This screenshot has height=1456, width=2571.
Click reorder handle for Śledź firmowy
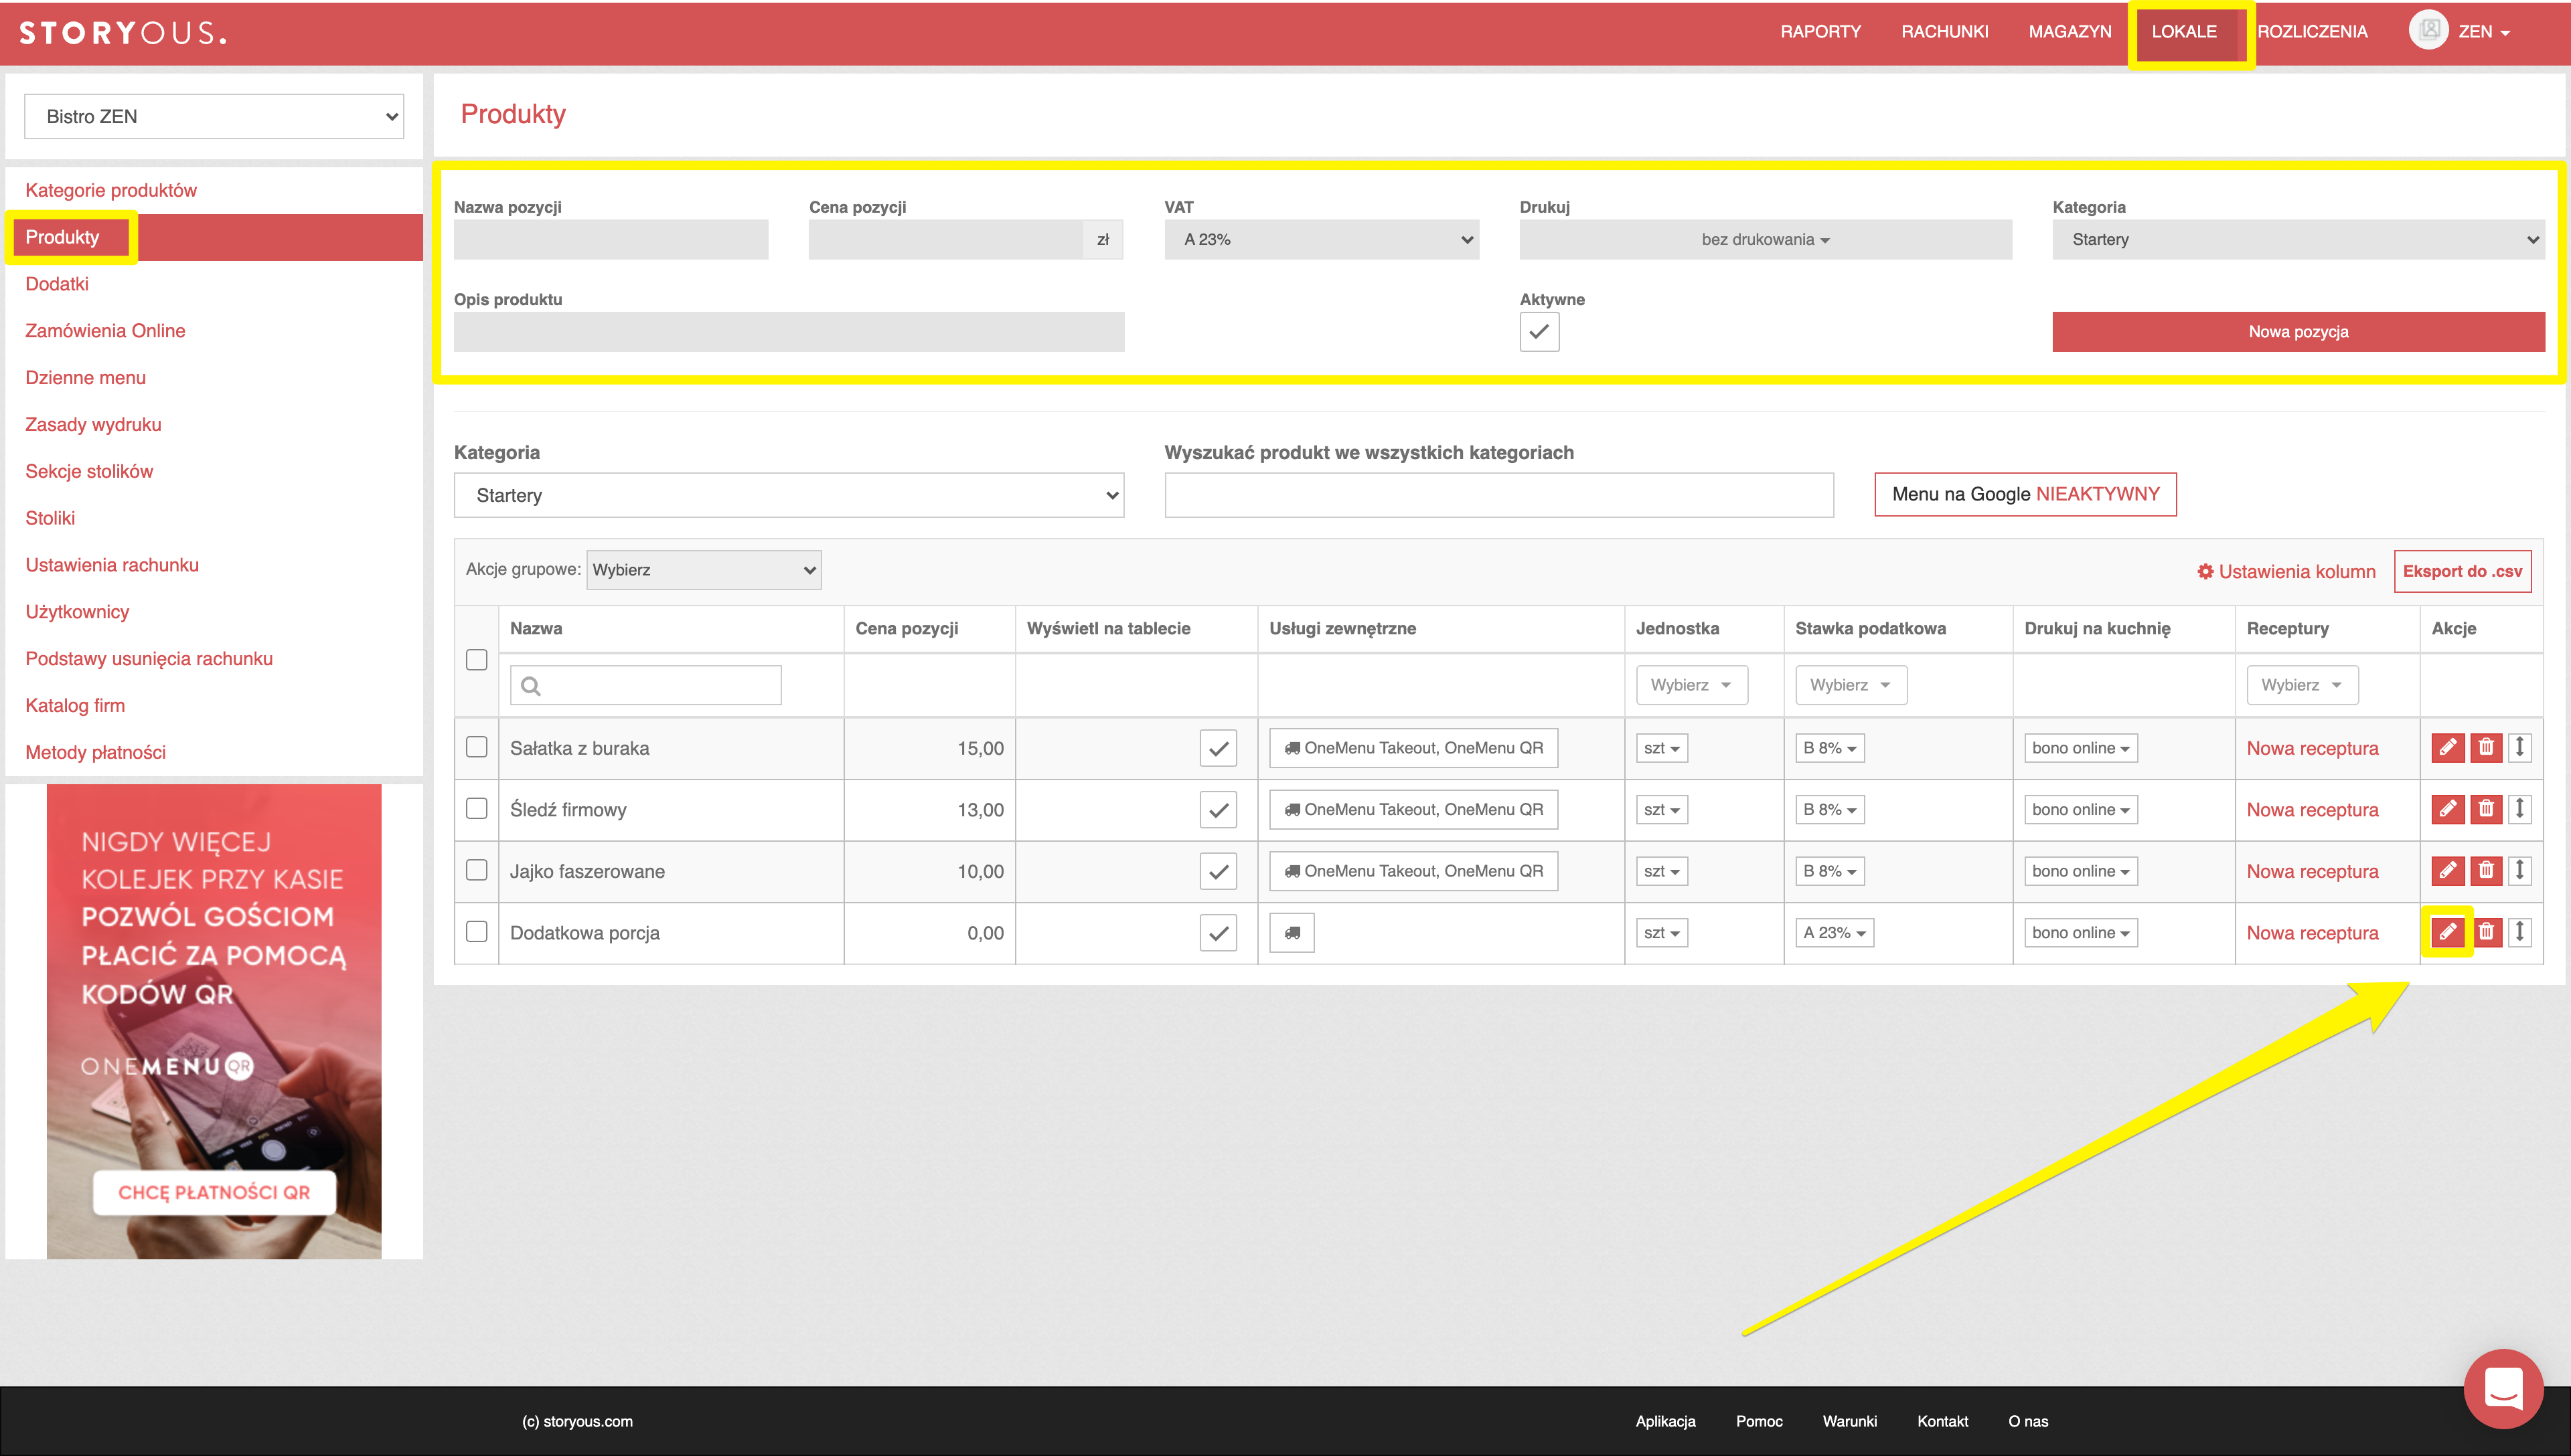pyautogui.click(x=2520, y=809)
